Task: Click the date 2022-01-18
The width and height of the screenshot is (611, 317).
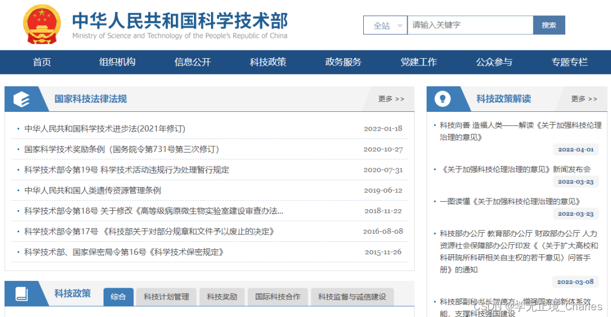Action: pos(383,128)
